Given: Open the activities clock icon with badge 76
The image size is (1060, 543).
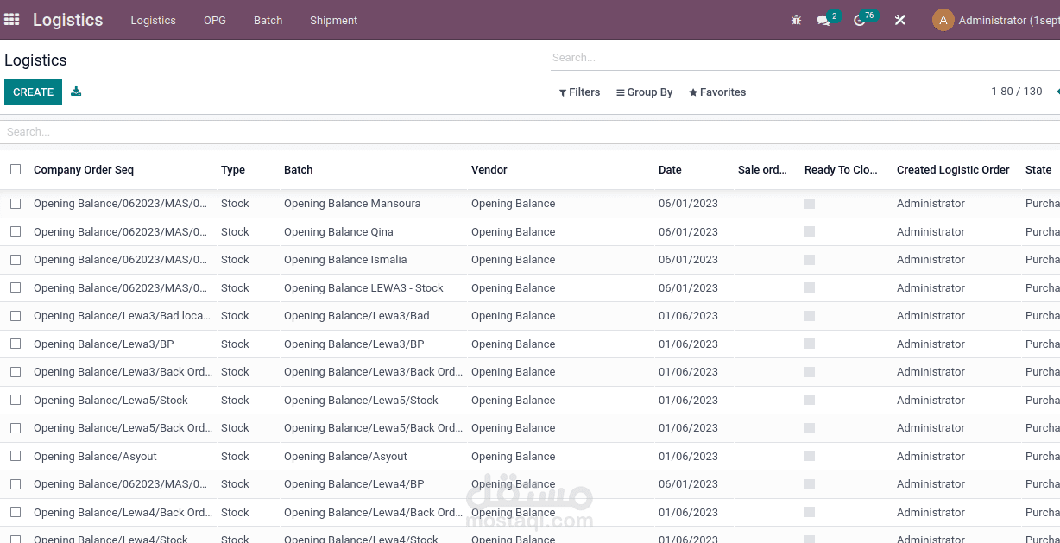Looking at the screenshot, I should pos(860,20).
